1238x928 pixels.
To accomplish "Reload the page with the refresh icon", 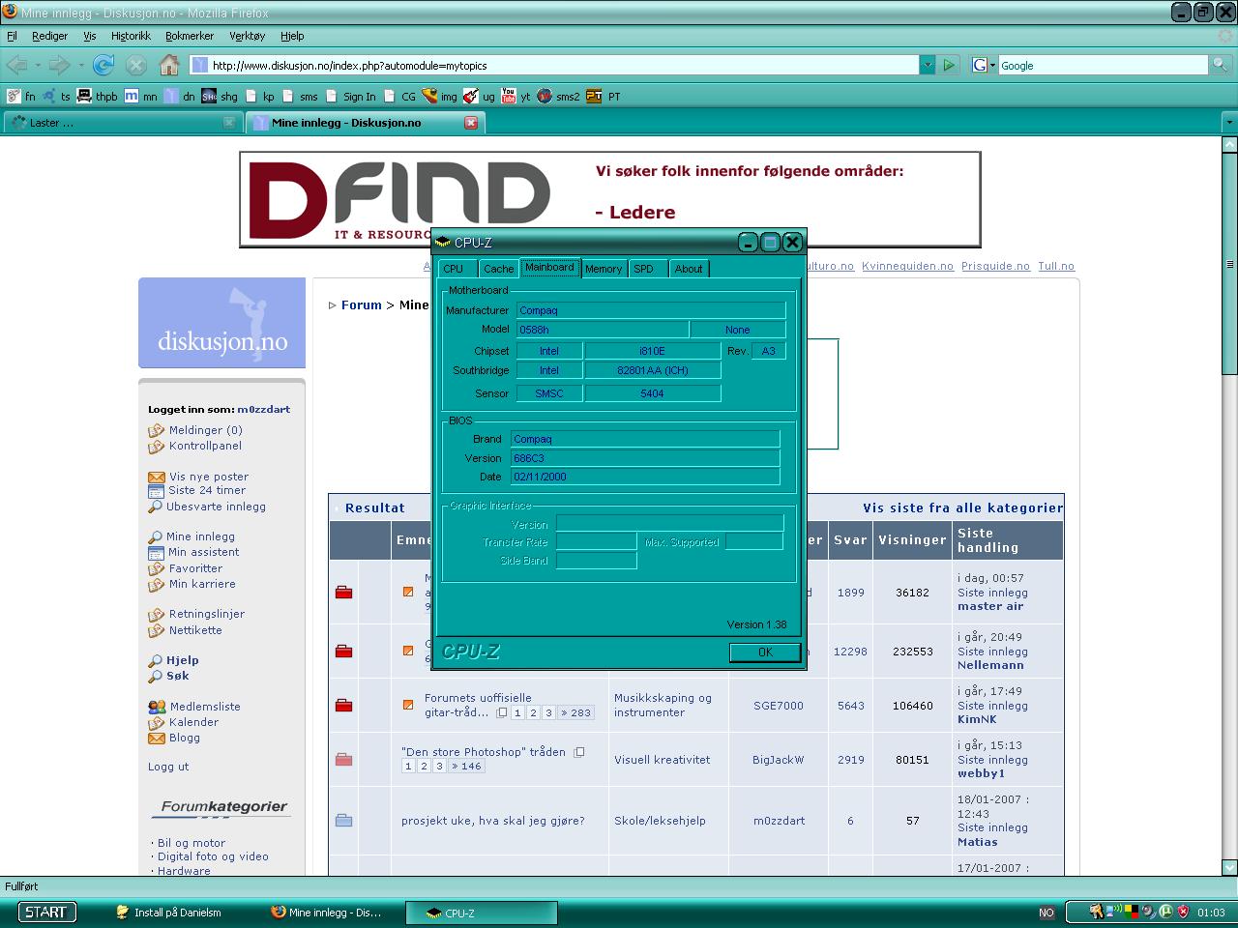I will (103, 65).
